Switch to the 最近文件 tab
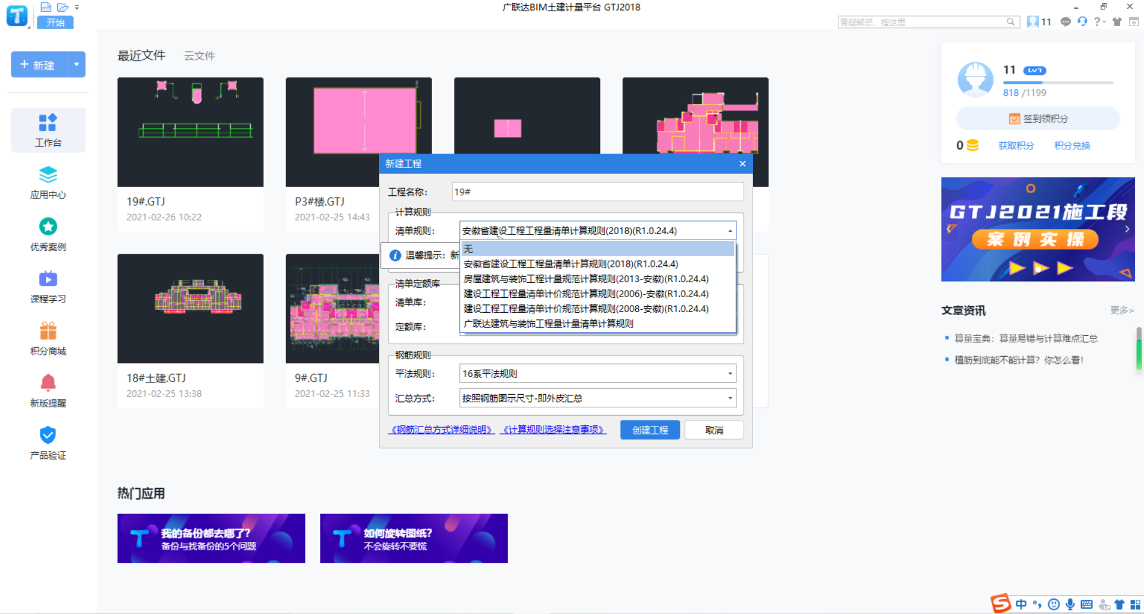1144x614 pixels. (141, 55)
